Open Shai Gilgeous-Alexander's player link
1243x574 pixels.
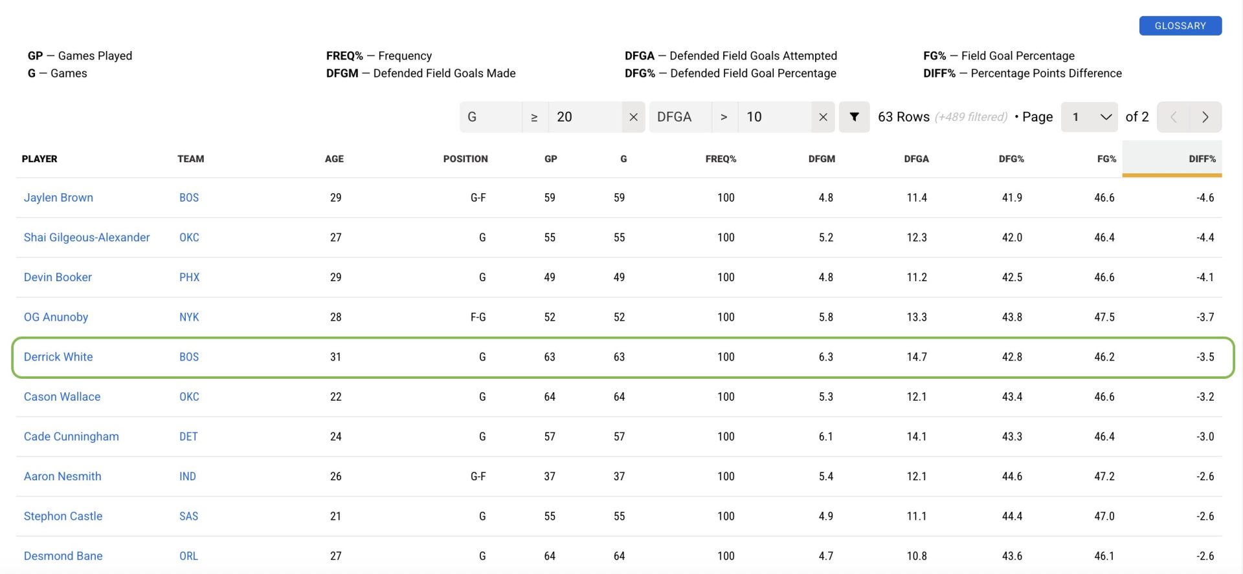[87, 237]
